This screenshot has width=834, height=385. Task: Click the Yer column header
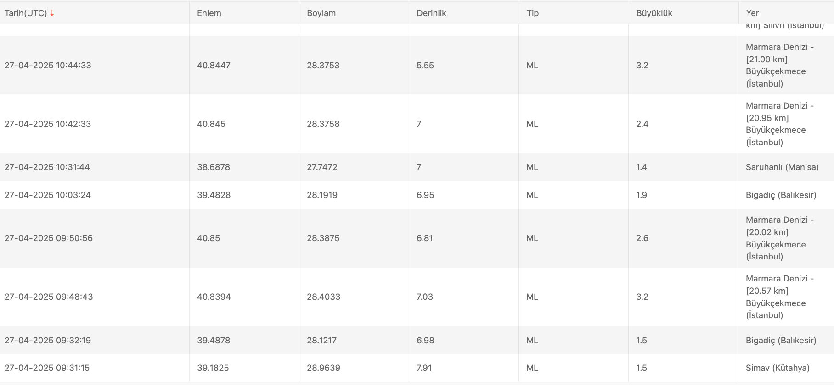[752, 13]
